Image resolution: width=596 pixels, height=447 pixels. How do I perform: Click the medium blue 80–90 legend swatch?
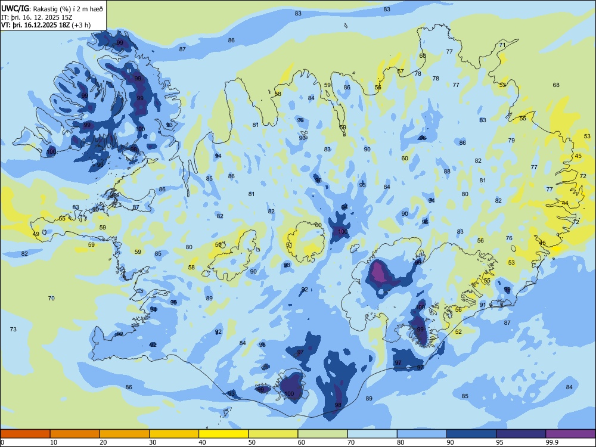[422, 434]
